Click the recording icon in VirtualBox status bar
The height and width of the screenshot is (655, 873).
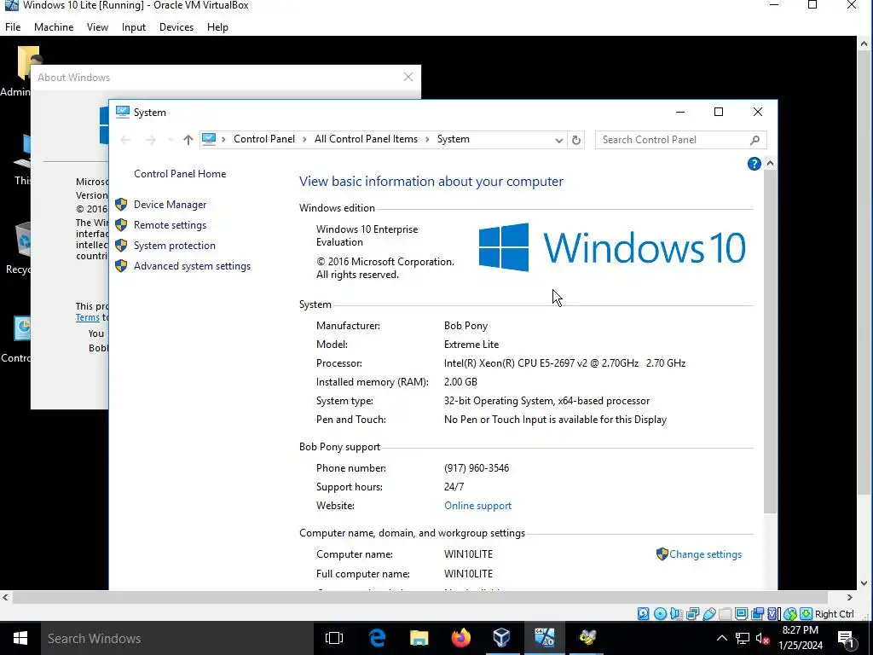pos(757,614)
